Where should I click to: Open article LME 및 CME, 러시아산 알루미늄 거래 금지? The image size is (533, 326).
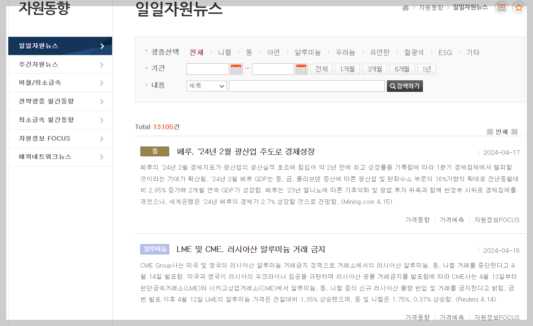click(251, 249)
